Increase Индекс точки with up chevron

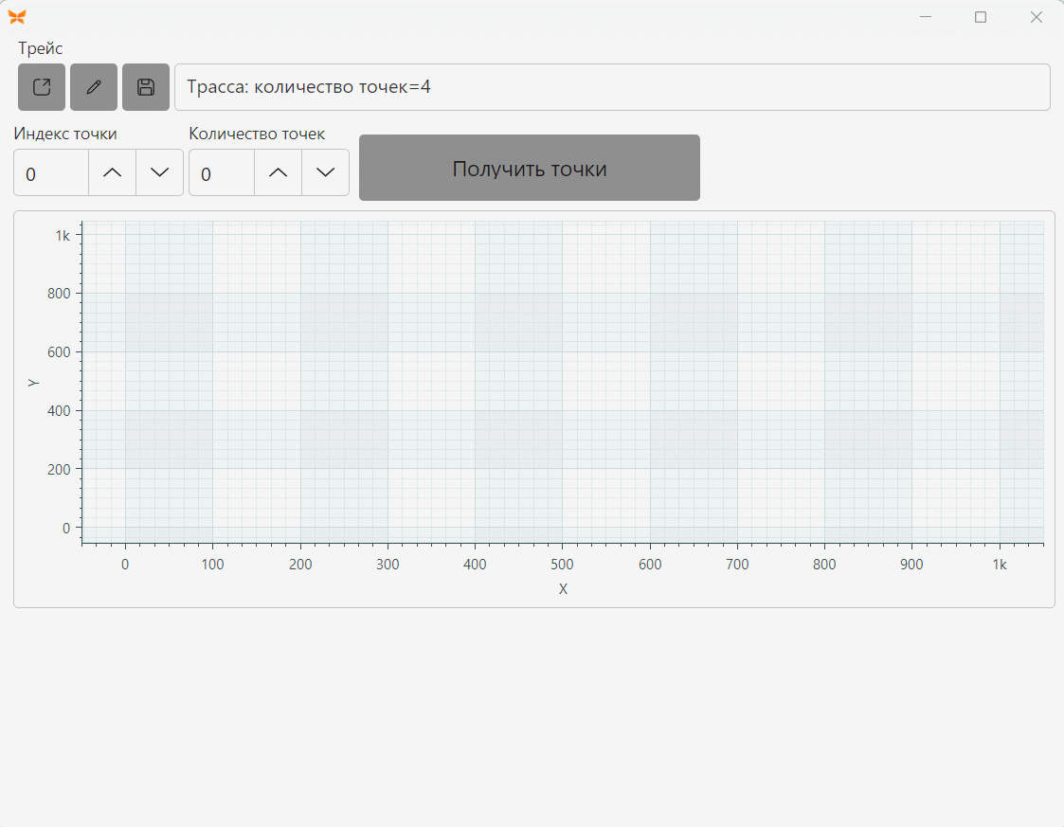[112, 173]
